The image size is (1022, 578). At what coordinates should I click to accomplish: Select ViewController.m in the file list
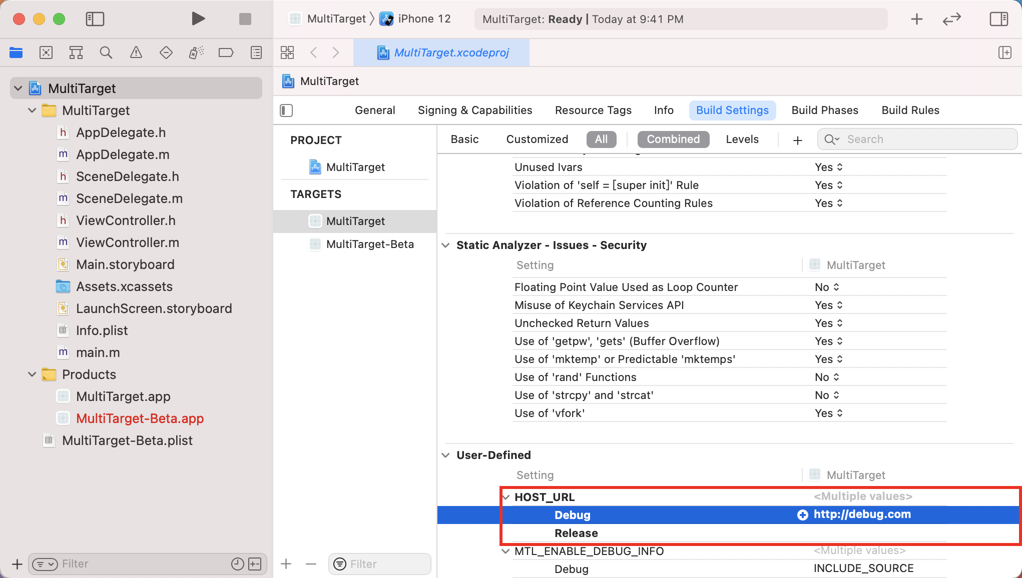[127, 242]
